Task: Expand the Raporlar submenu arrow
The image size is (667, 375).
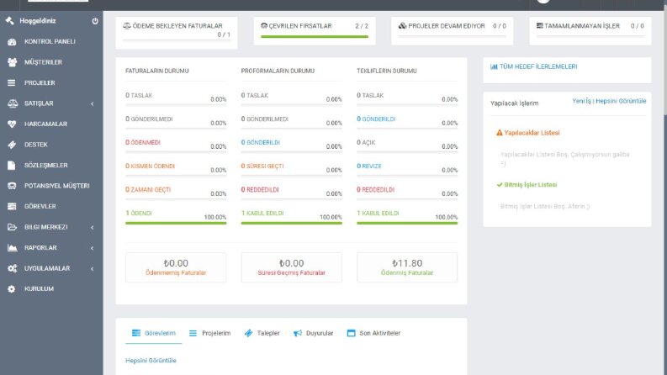Action: [x=93, y=248]
